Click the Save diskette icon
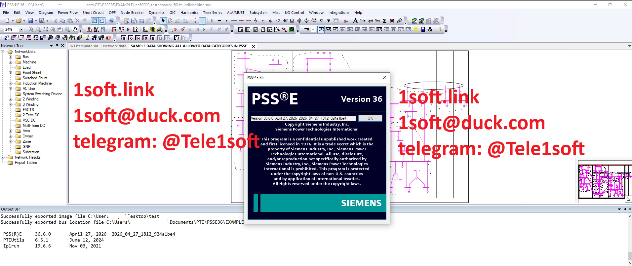 pos(30,20)
